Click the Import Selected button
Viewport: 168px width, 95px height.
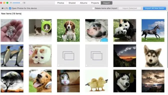coord(130,8)
